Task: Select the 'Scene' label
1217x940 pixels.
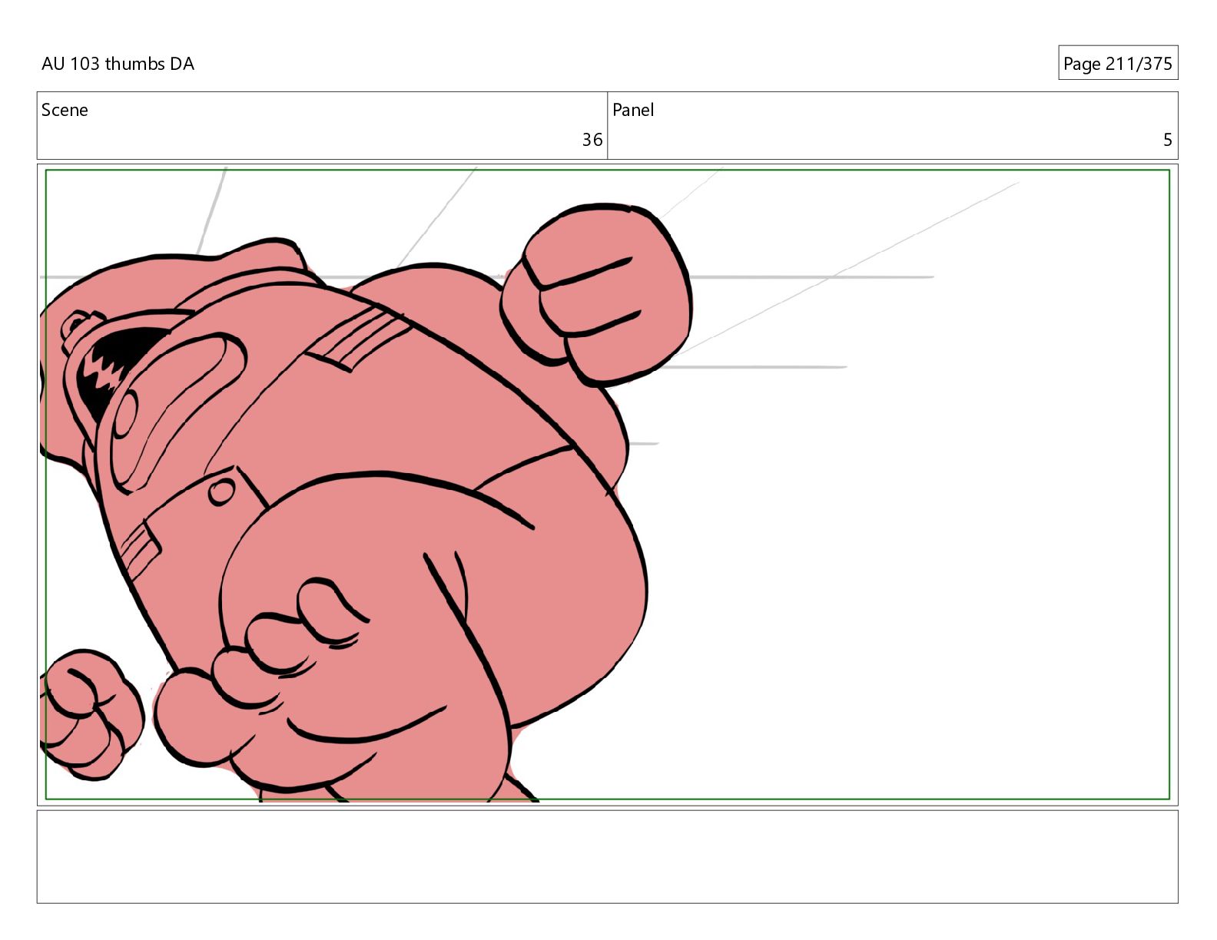Action: click(x=65, y=110)
